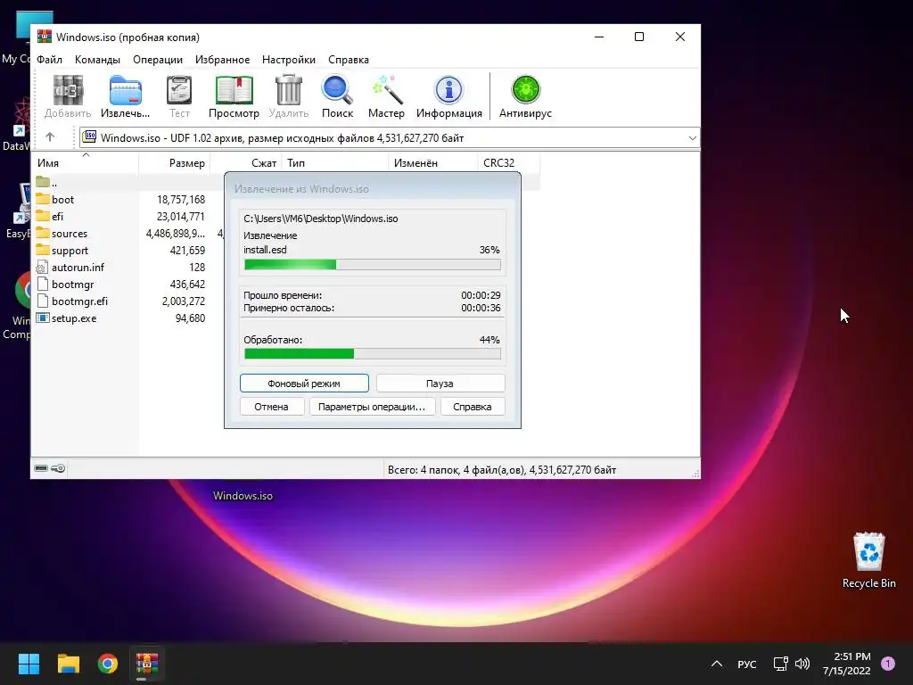Sort by the Тип column header
Screen dimensions: 913x685
pyautogui.click(x=335, y=163)
